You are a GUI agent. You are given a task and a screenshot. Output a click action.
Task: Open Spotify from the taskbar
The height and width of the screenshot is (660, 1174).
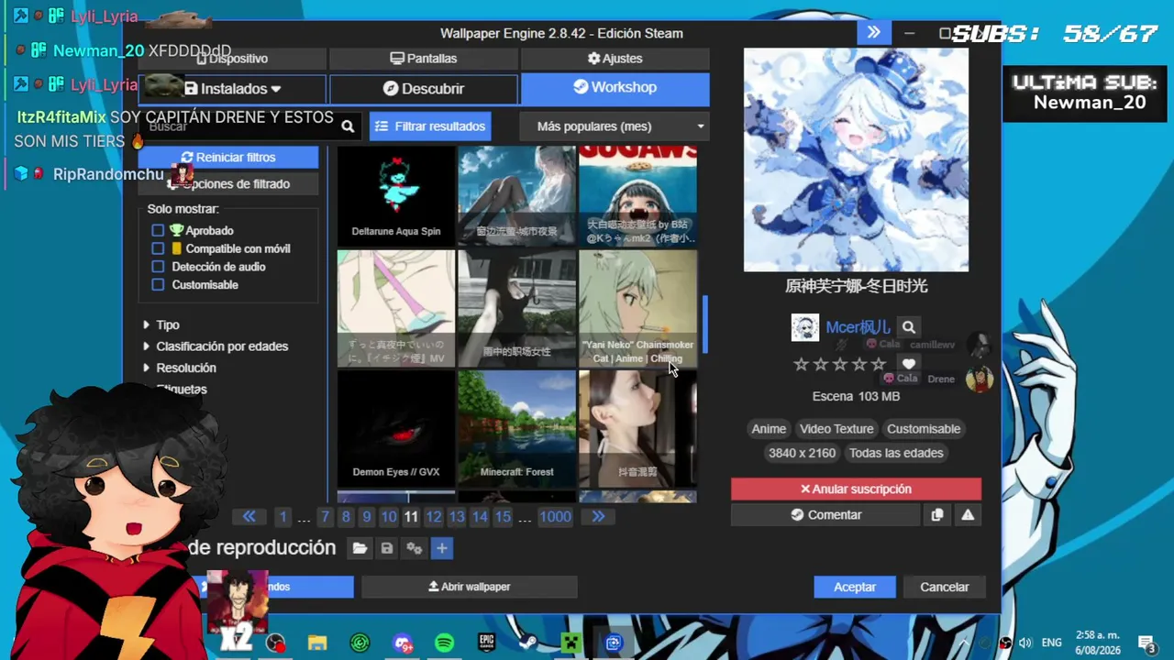[x=444, y=643]
